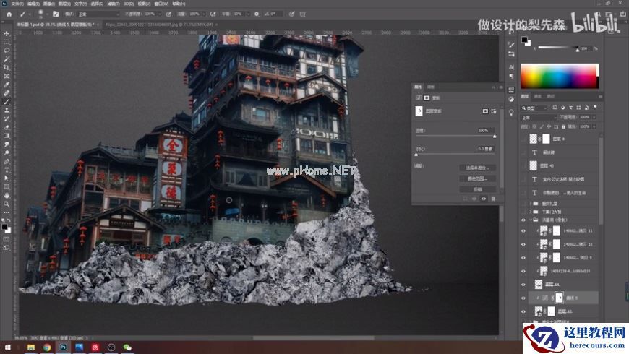Click the Color Range button
Viewport: 629px width, 354px height.
point(477,178)
